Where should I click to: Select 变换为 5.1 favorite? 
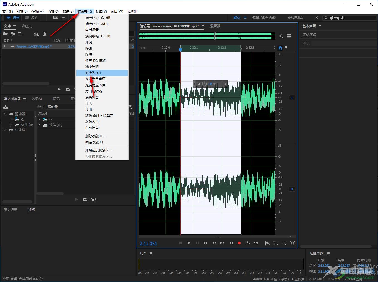tap(102, 73)
